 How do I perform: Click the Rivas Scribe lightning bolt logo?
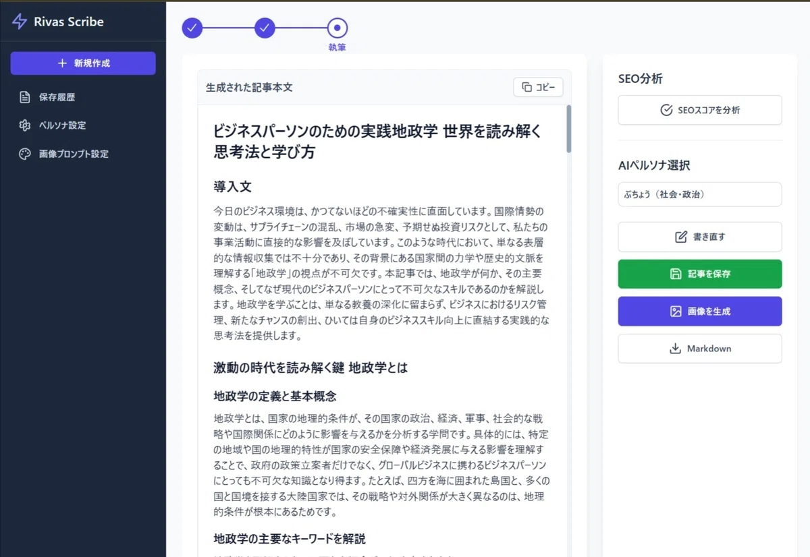pyautogui.click(x=20, y=22)
